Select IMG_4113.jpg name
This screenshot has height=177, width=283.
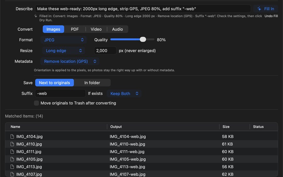(29, 167)
